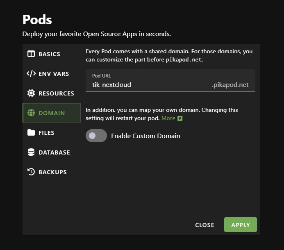Open the DATABASE tab label

54,152
